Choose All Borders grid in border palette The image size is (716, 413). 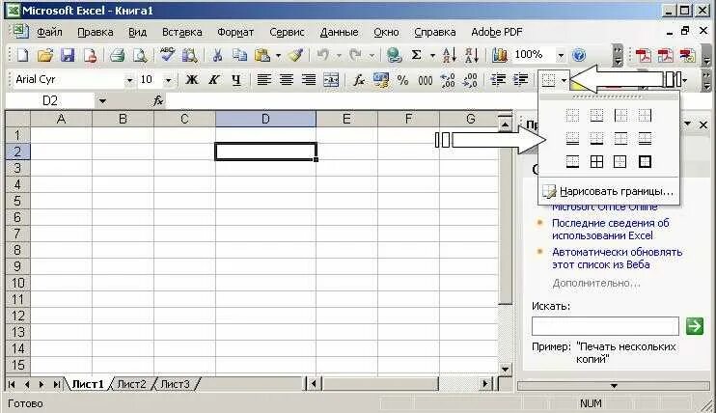(596, 161)
